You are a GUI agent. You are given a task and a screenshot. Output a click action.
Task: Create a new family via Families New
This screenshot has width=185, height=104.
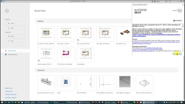pyautogui.click(x=15, y=41)
